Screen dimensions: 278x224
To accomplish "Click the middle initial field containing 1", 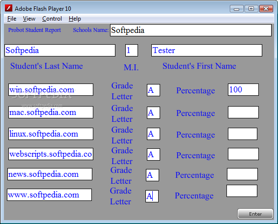I will click(132, 51).
